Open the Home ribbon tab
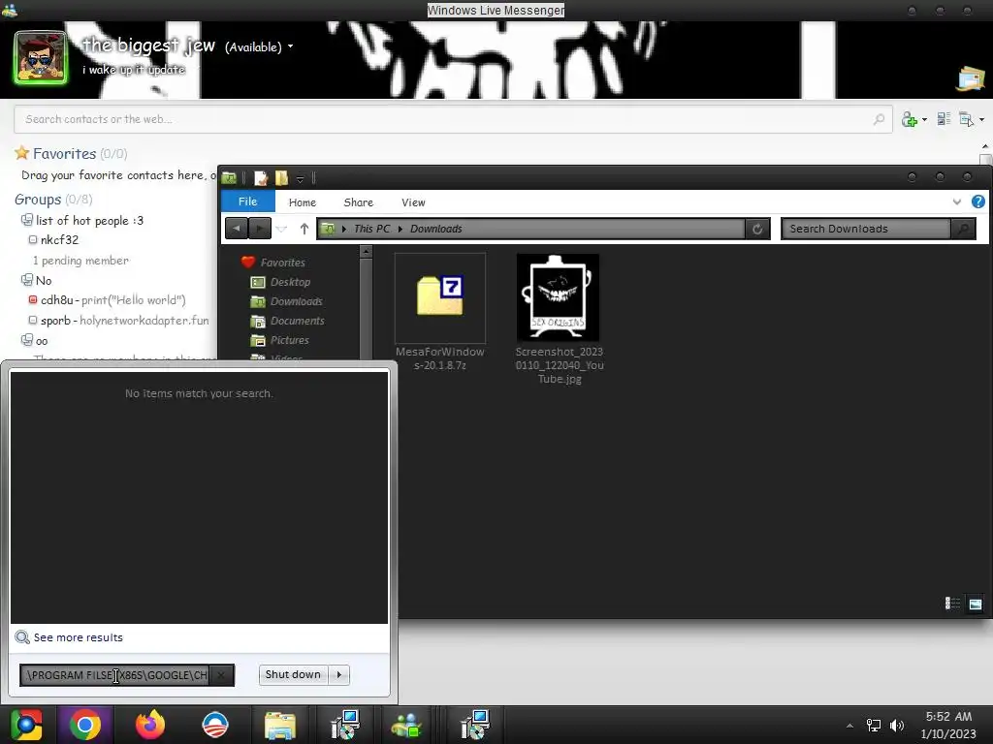Screen dimensions: 993x744 coord(303,202)
